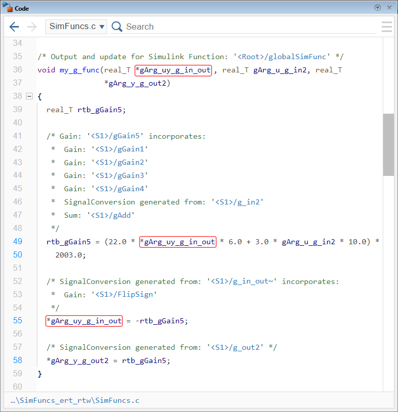The width and height of the screenshot is (398, 412).
Task: Collapse the function body at line 38
Action: point(30,96)
